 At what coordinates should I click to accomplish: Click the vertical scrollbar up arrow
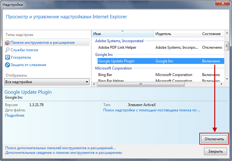coord(227,33)
